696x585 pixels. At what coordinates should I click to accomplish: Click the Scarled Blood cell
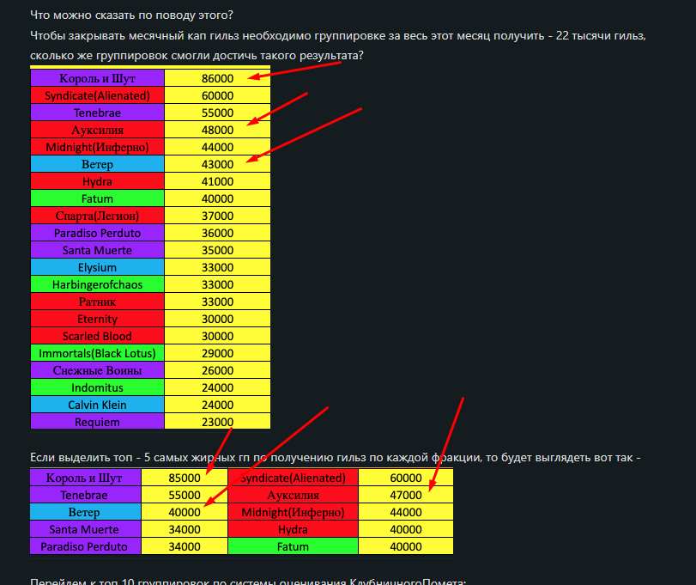97,336
